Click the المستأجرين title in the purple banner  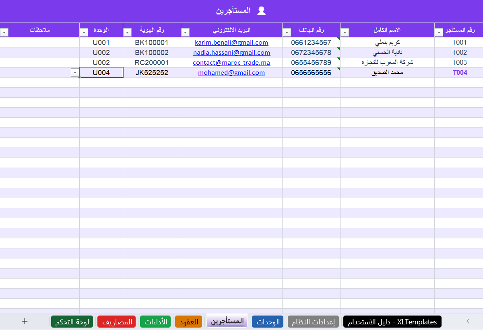233,11
